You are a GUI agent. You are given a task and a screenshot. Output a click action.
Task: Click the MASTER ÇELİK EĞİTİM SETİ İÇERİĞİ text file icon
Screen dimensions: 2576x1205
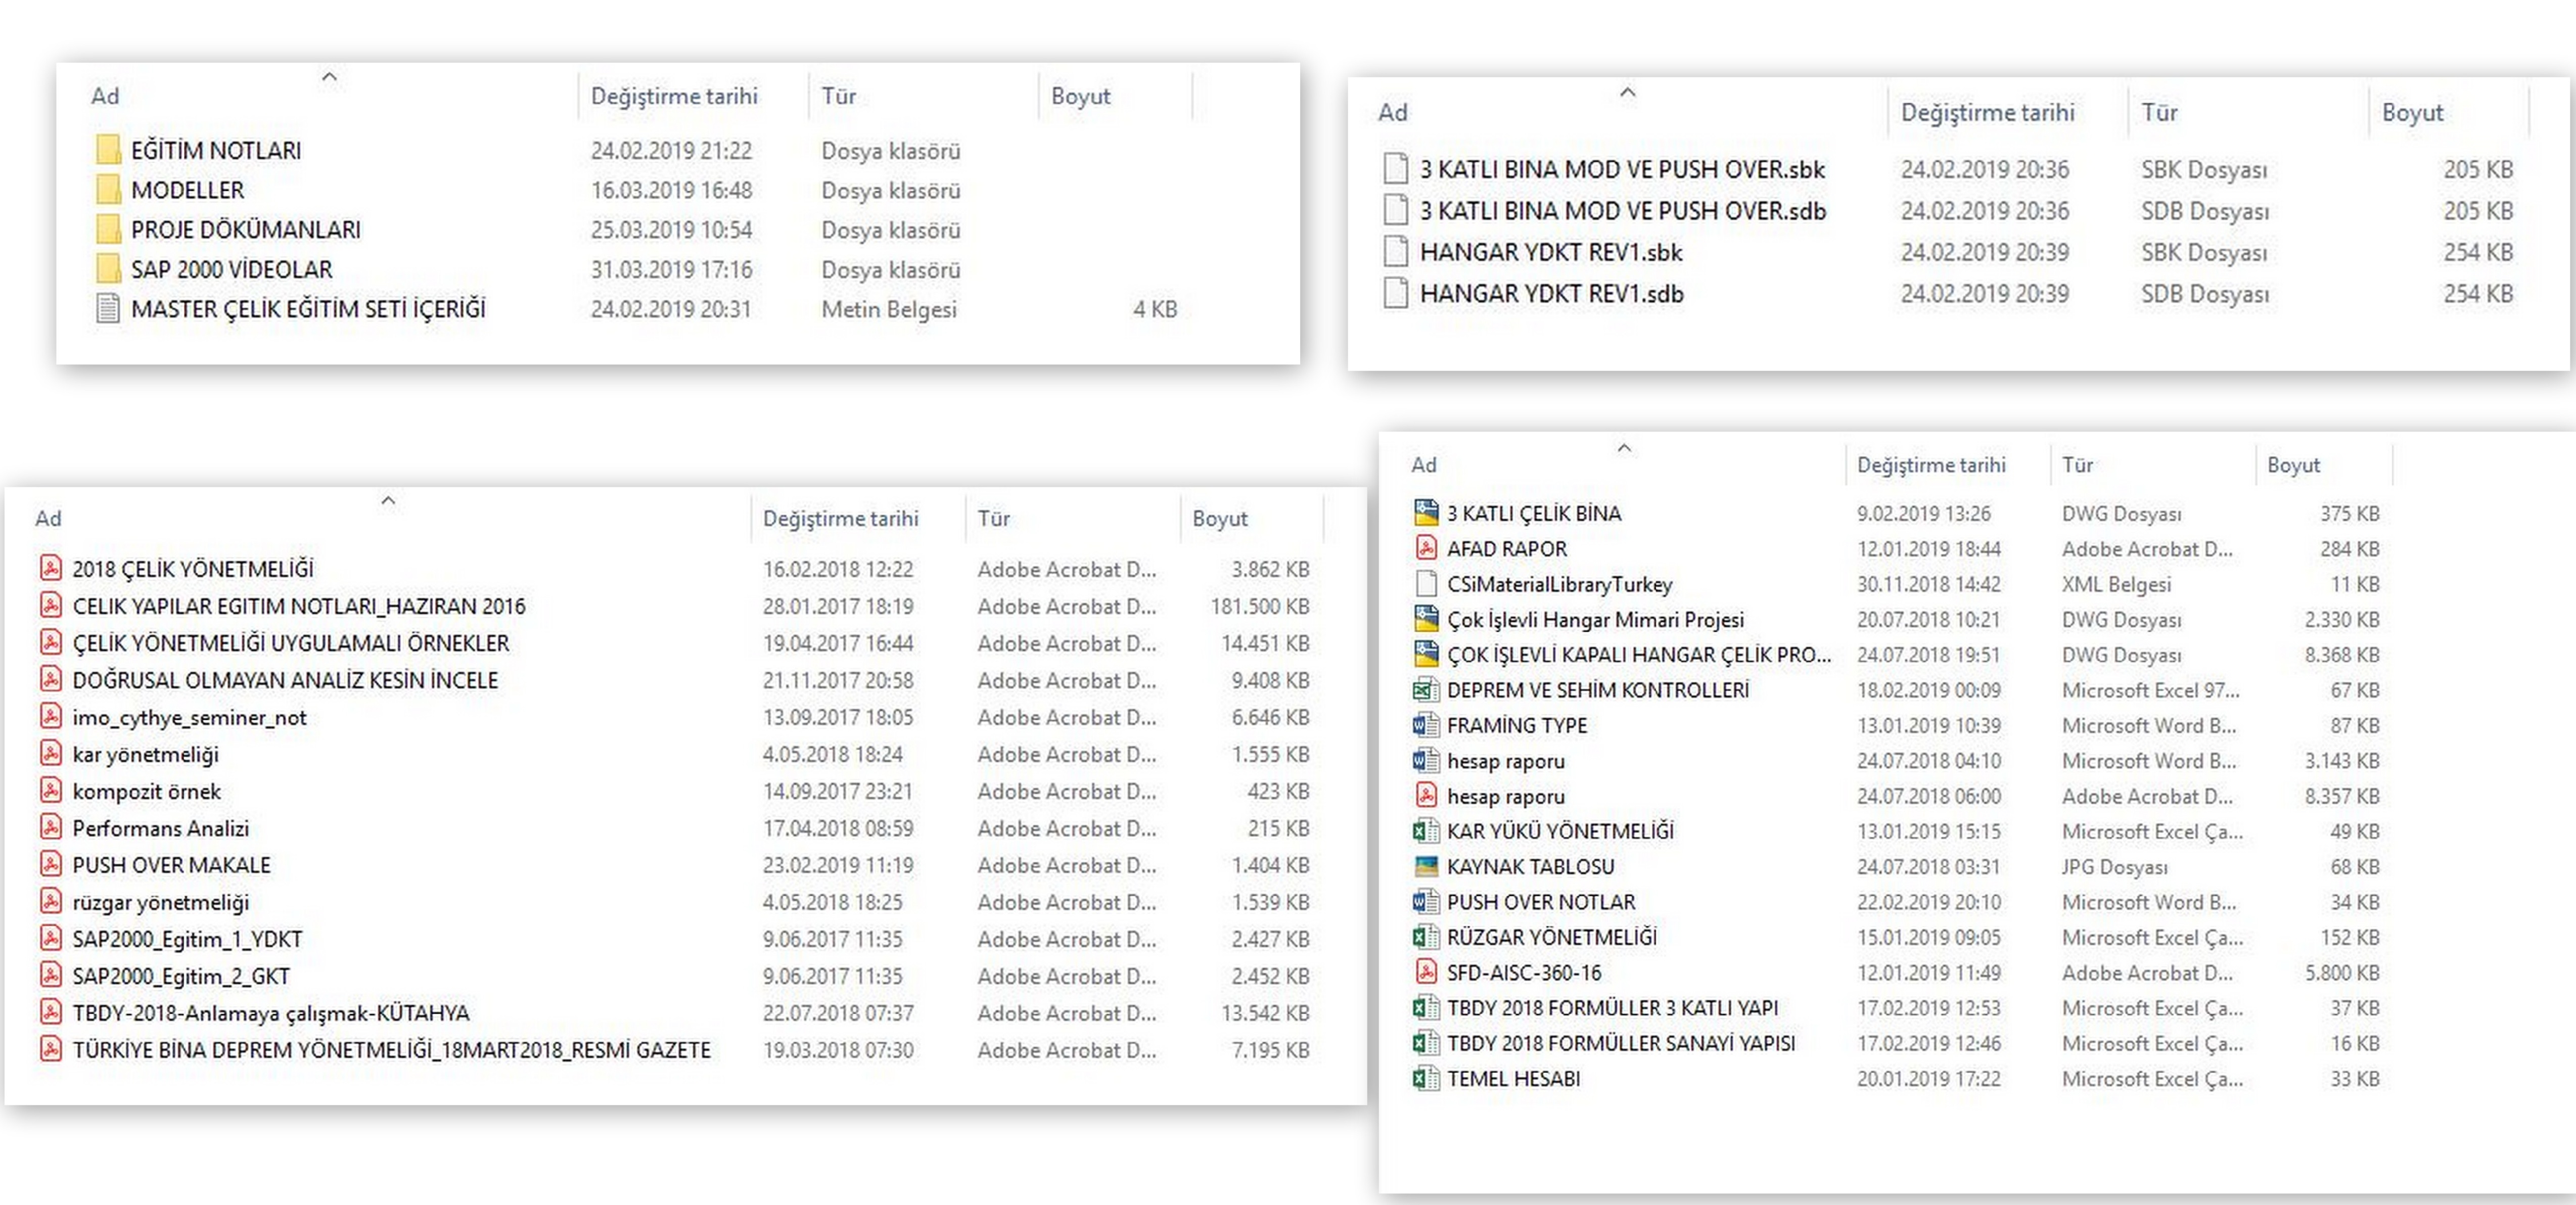[108, 309]
